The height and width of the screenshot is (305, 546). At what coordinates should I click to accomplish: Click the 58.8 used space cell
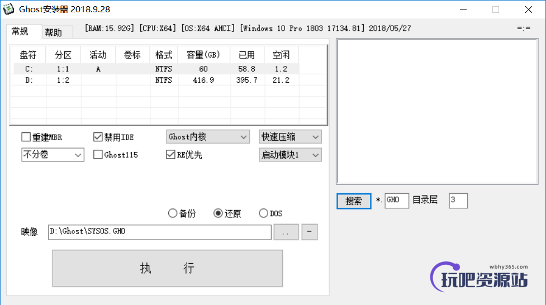pyautogui.click(x=247, y=69)
